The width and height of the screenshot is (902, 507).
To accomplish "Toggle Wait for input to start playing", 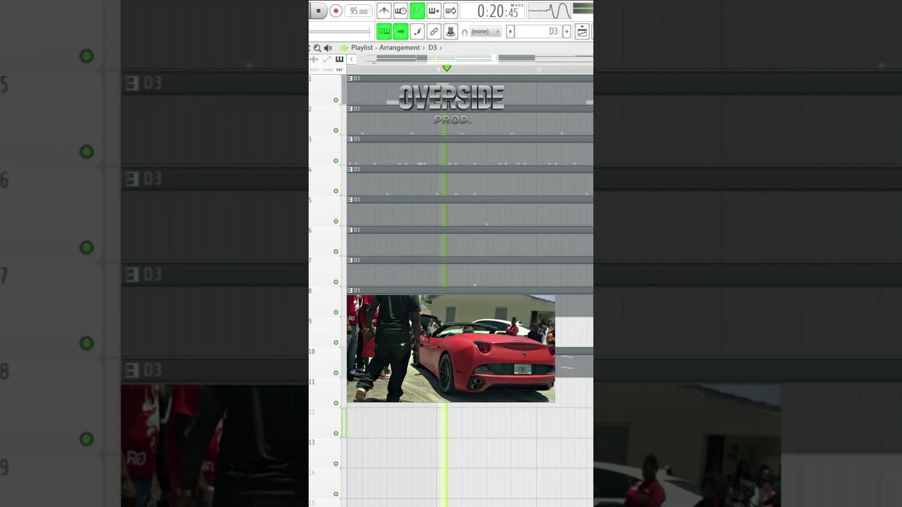I will [x=400, y=11].
